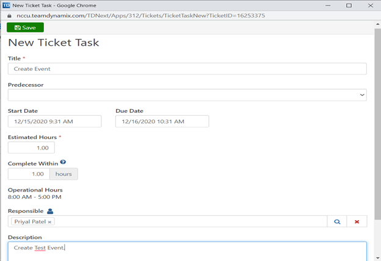Click the TeamDynamix TD favicon in title bar

6,5
